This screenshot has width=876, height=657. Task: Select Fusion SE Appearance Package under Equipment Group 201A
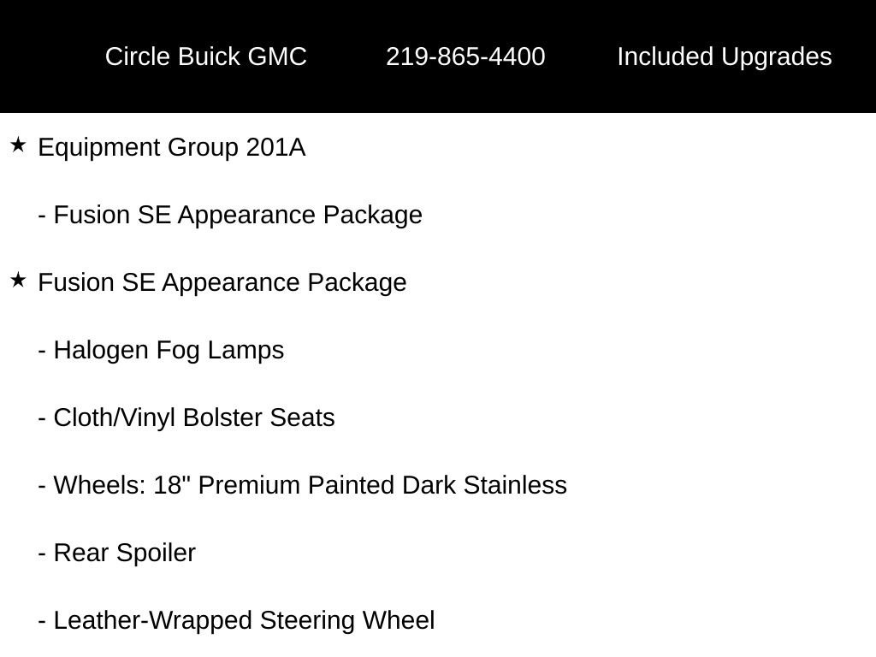[x=238, y=215]
